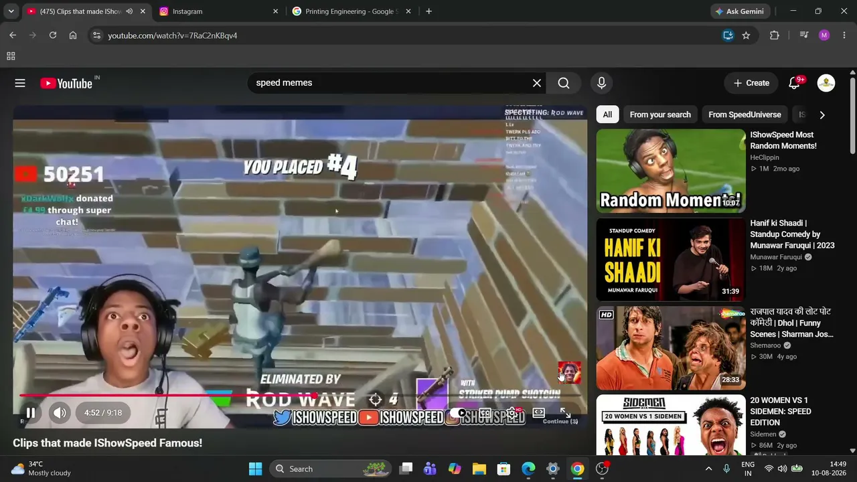Screen dimensions: 857x482
Task: Visit the Munawar Faruqui channel
Action: pos(776,257)
